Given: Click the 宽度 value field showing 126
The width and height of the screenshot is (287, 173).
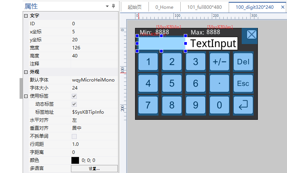Looking at the screenshot, I should [x=94, y=48].
